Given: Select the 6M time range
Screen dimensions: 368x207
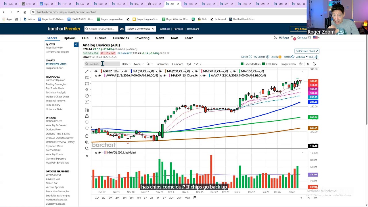Looking at the screenshot, I should click(x=131, y=198).
